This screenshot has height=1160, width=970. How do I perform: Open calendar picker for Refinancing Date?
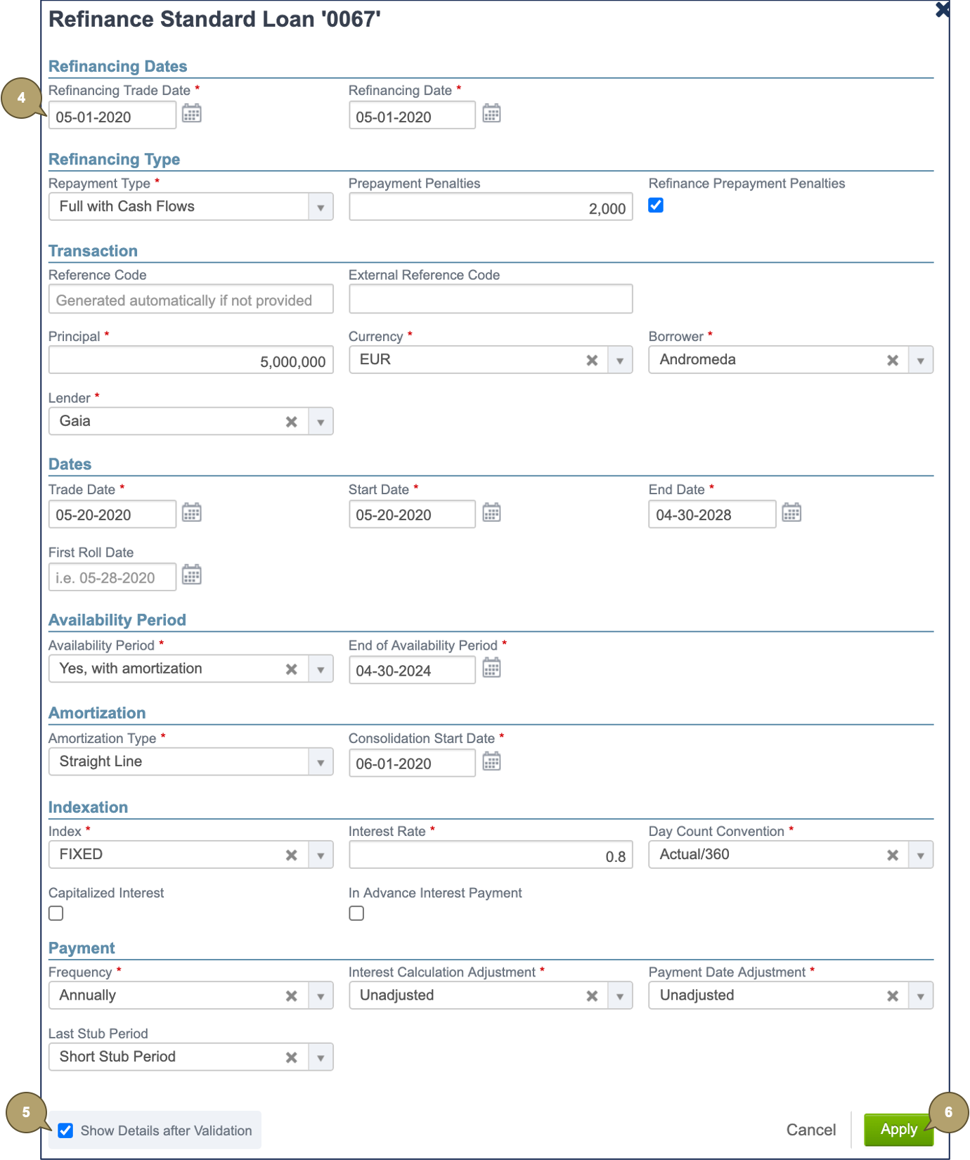pyautogui.click(x=491, y=114)
